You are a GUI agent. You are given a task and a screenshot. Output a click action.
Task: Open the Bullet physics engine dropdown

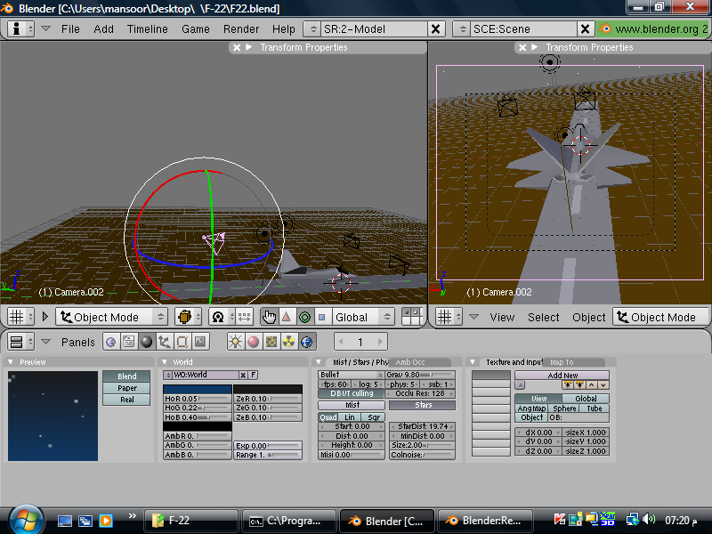[352, 375]
